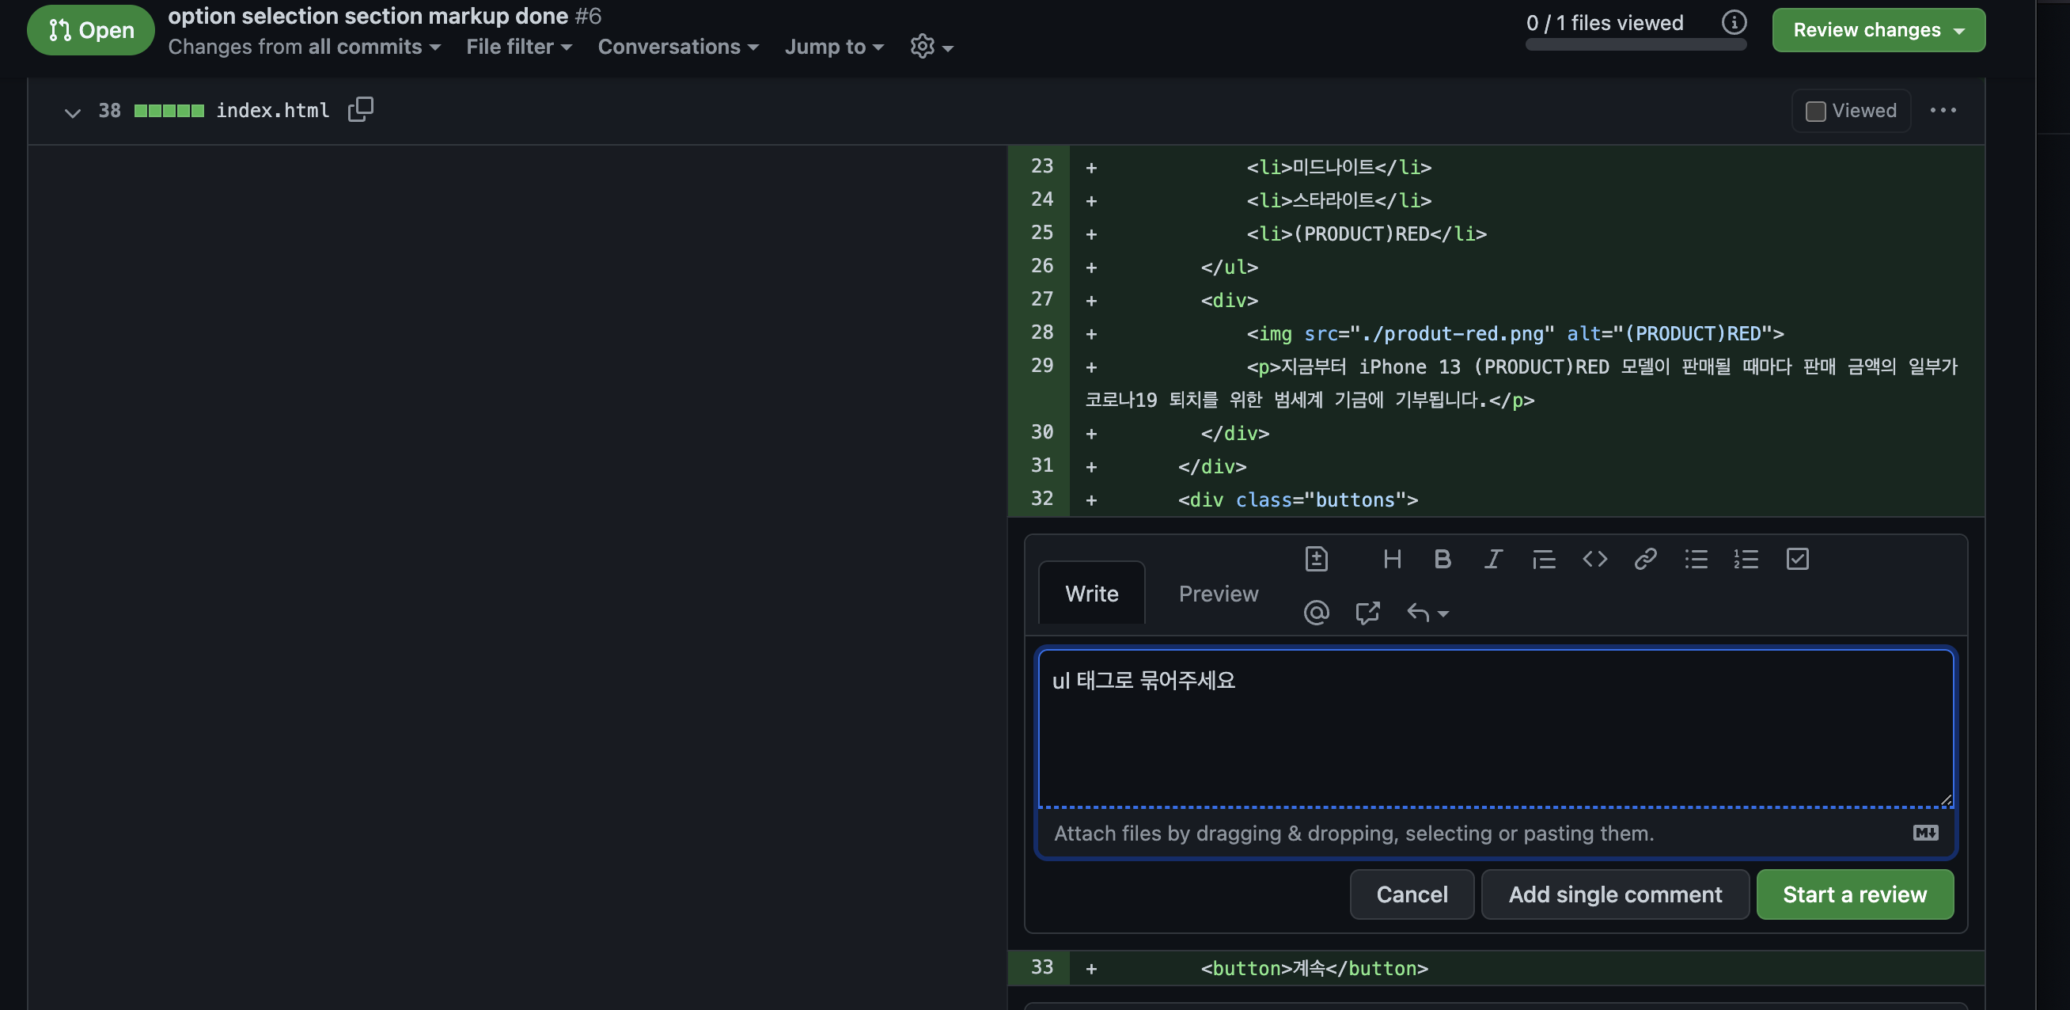Apply italic formatting icon
This screenshot has height=1010, width=2070.
1493,559
